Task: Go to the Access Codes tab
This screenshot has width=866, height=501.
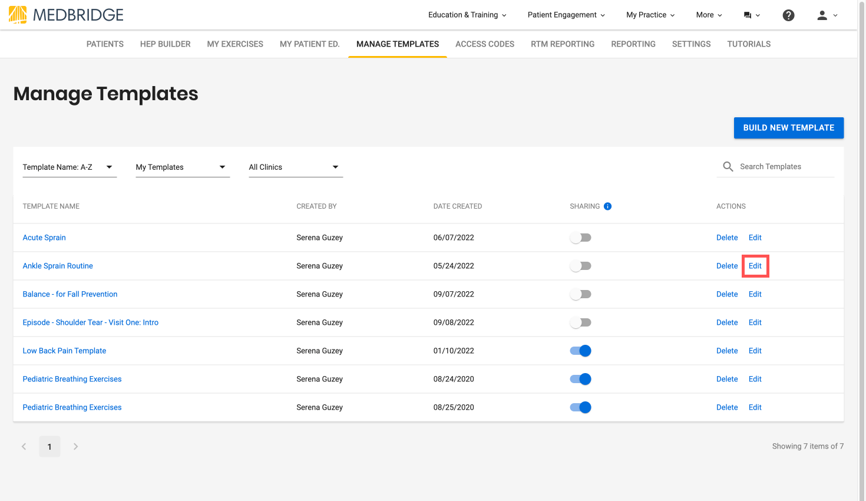Action: (x=485, y=44)
